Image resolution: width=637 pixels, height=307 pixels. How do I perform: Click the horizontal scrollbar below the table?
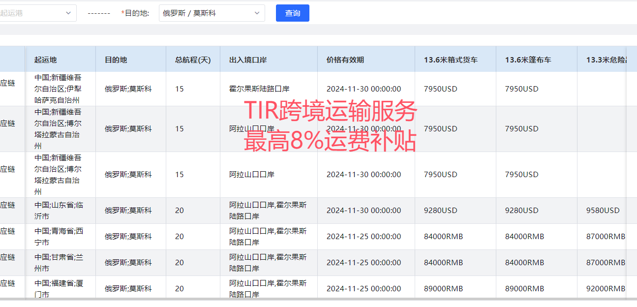coord(315,299)
